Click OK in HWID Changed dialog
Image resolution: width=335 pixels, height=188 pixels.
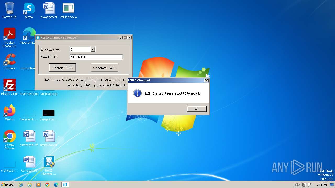[x=197, y=109]
